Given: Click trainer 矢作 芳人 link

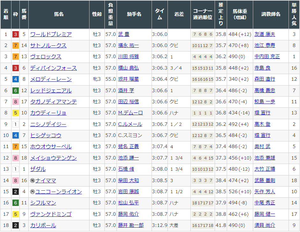Looking at the screenshot, I should tap(265, 192).
